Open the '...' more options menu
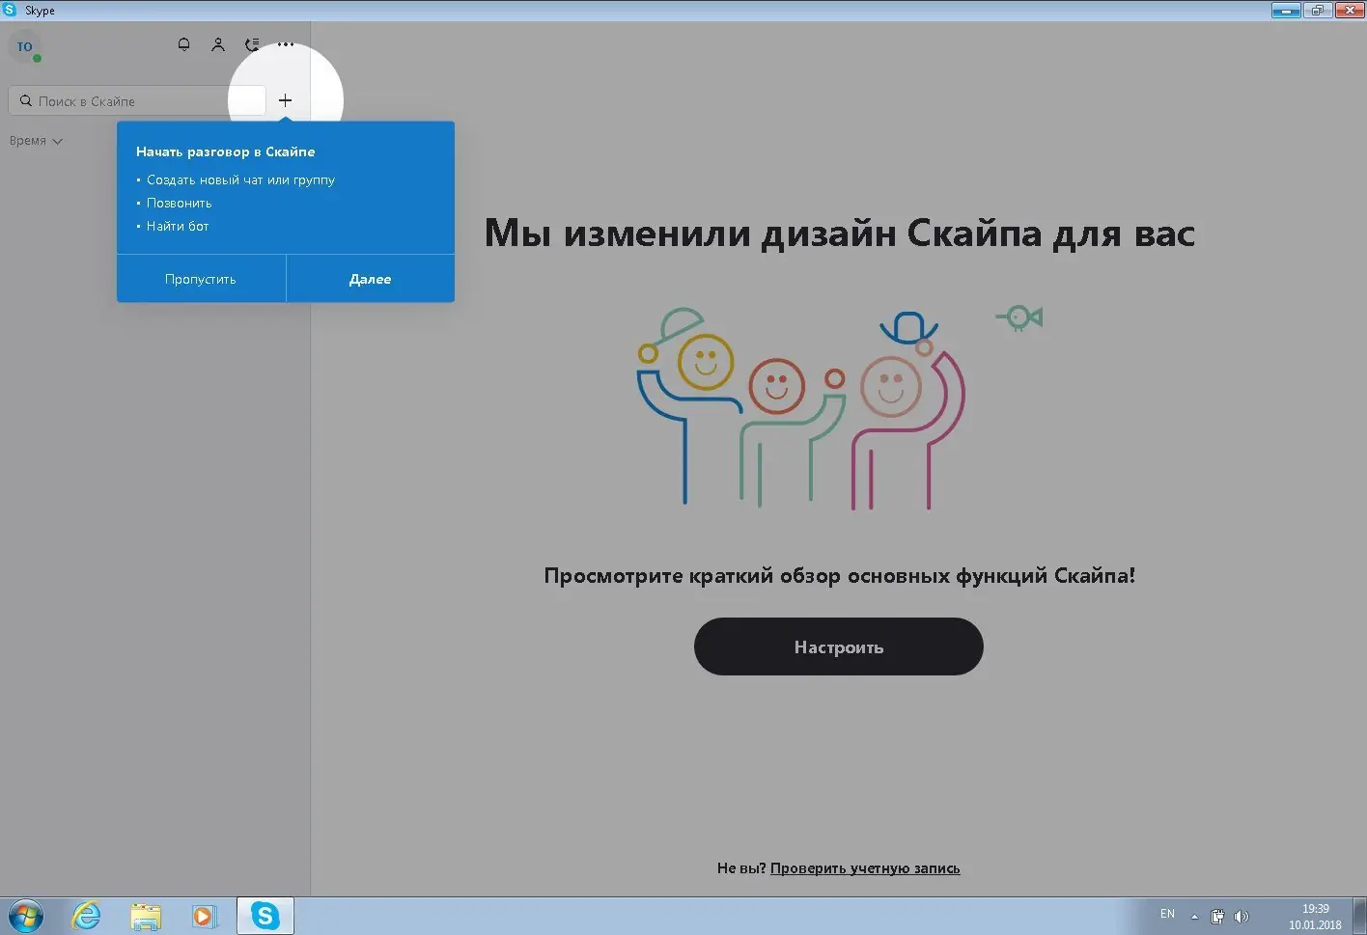1367x935 pixels. tap(286, 44)
